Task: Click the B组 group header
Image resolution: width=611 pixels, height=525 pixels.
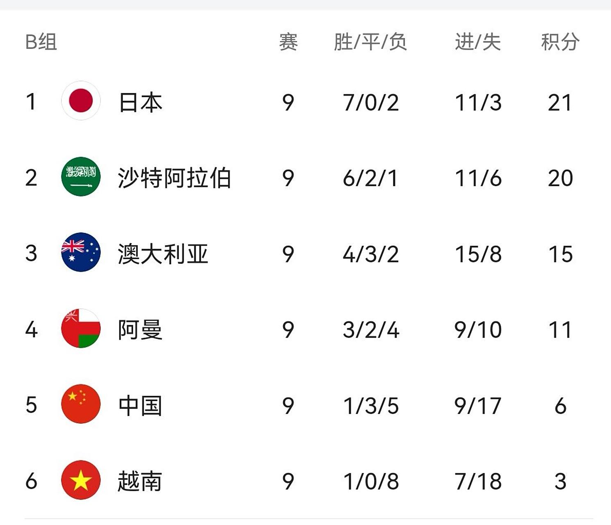Action: [41, 42]
